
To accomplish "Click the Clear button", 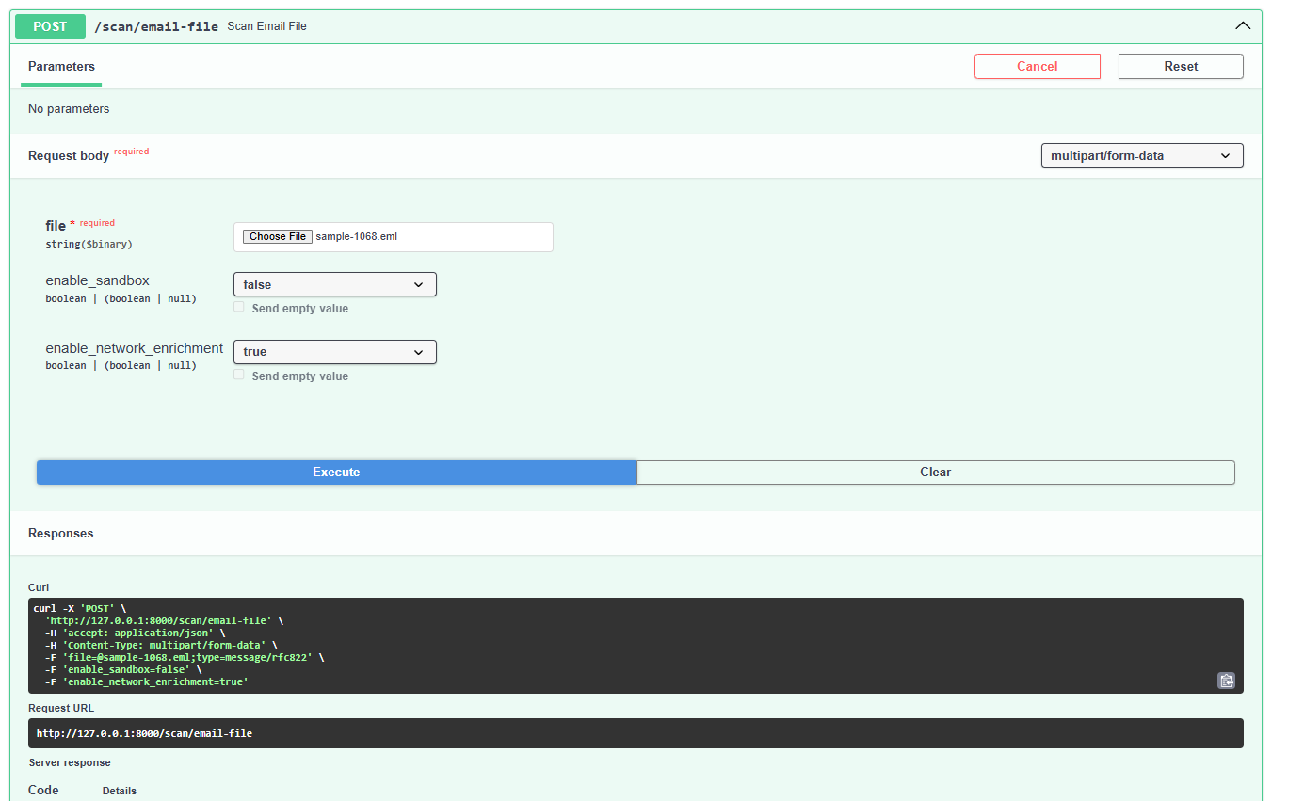I will [935, 473].
